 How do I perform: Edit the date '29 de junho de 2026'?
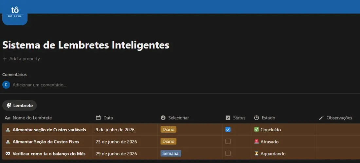117,154
